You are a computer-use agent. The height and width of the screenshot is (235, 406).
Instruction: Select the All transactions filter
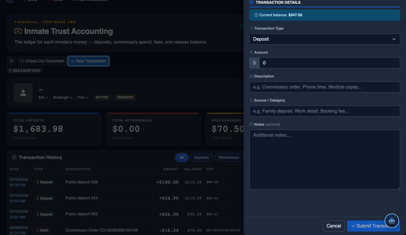tap(182, 158)
